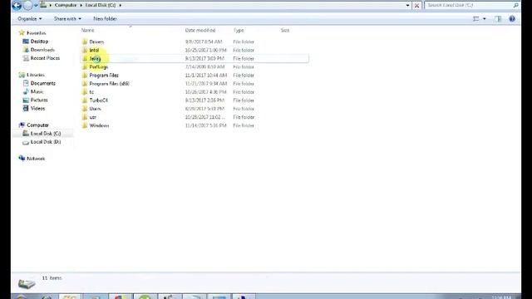This screenshot has width=532, height=299.
Task: Sort by the Type column header
Action: pos(239,30)
